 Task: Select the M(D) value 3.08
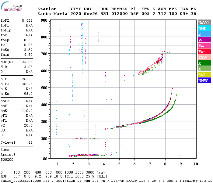pos(28,67)
